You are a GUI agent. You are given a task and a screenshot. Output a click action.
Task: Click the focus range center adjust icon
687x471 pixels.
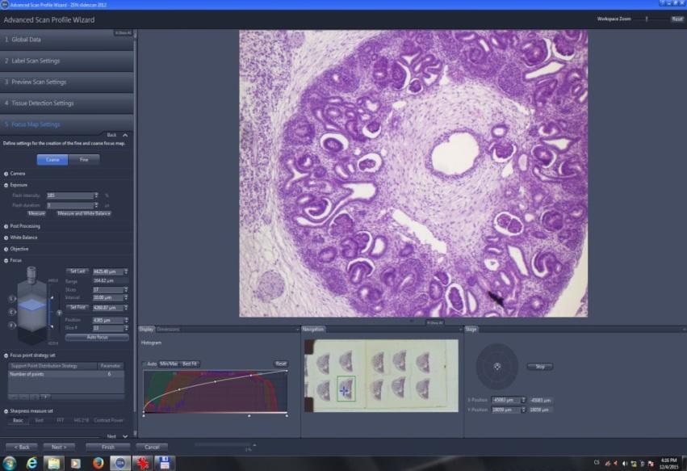pyautogui.click(x=59, y=313)
